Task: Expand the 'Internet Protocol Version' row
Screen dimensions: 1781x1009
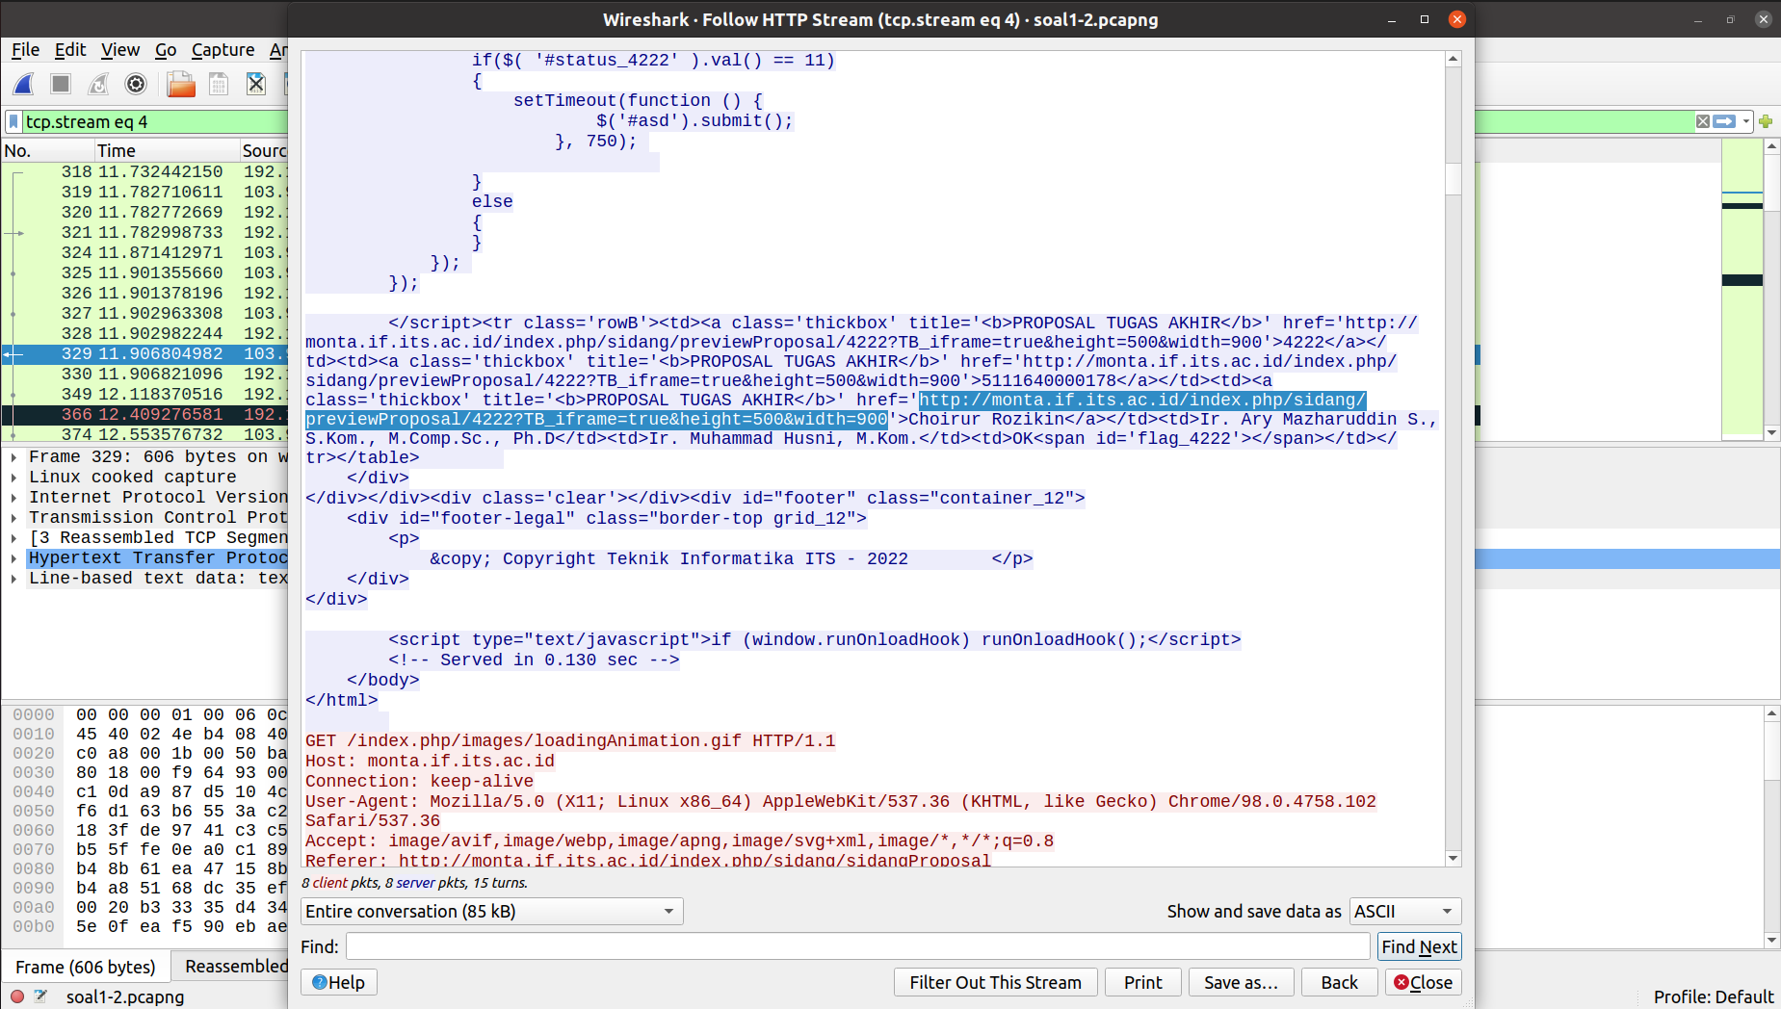Action: pos(13,498)
